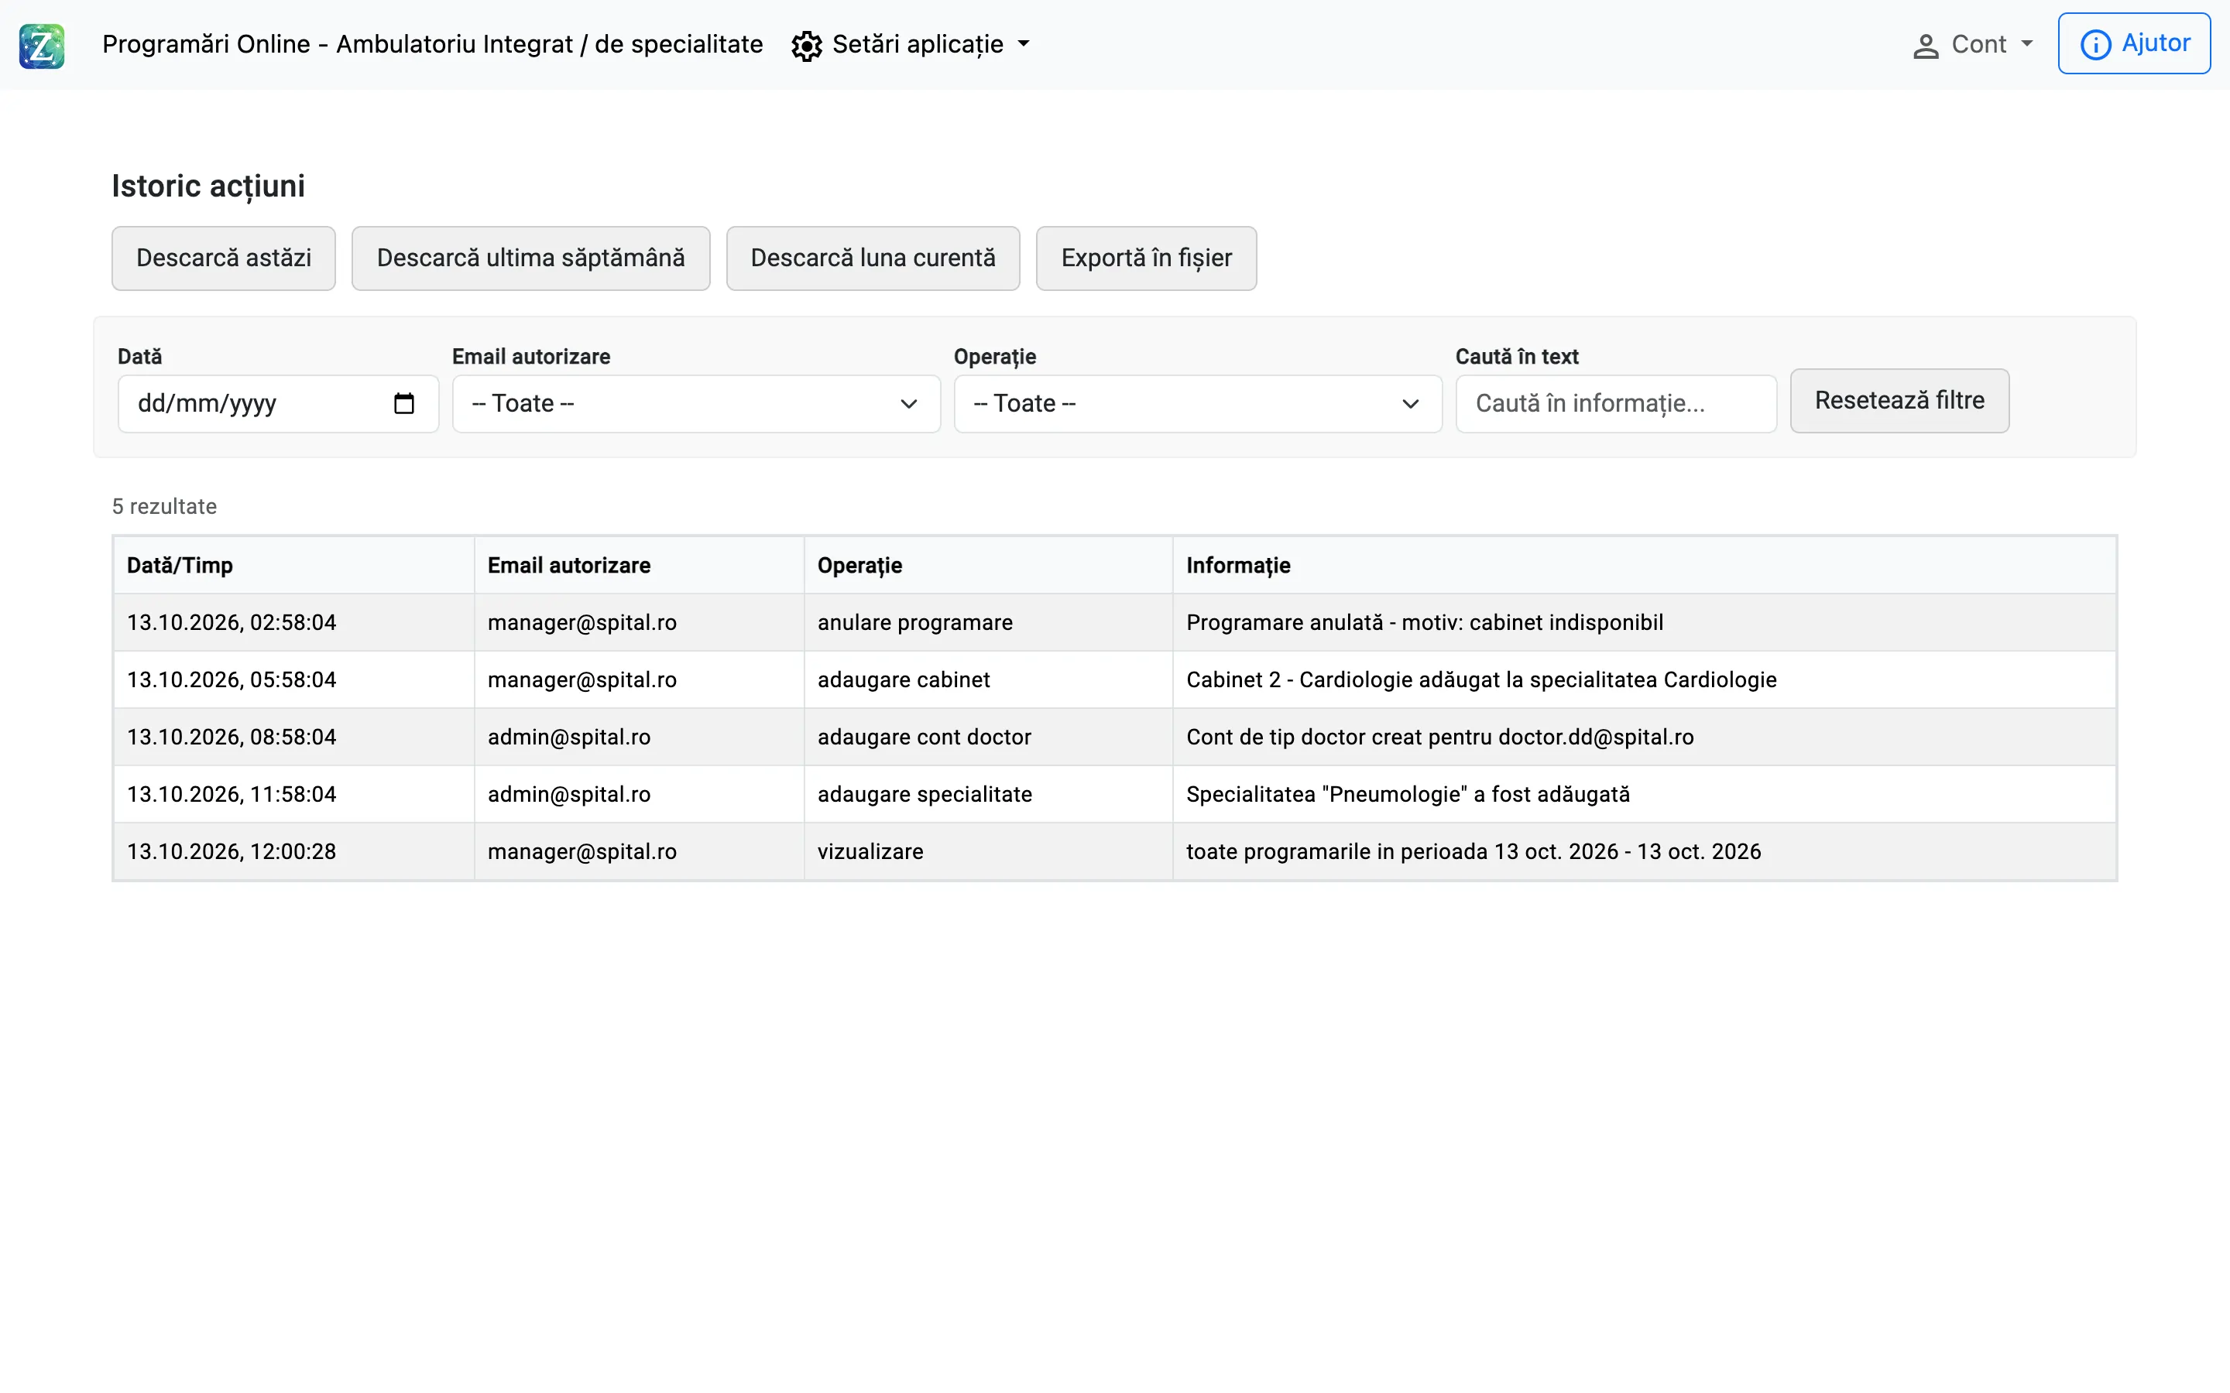Click the 'adaugare specialitate' operation cell

(989, 794)
